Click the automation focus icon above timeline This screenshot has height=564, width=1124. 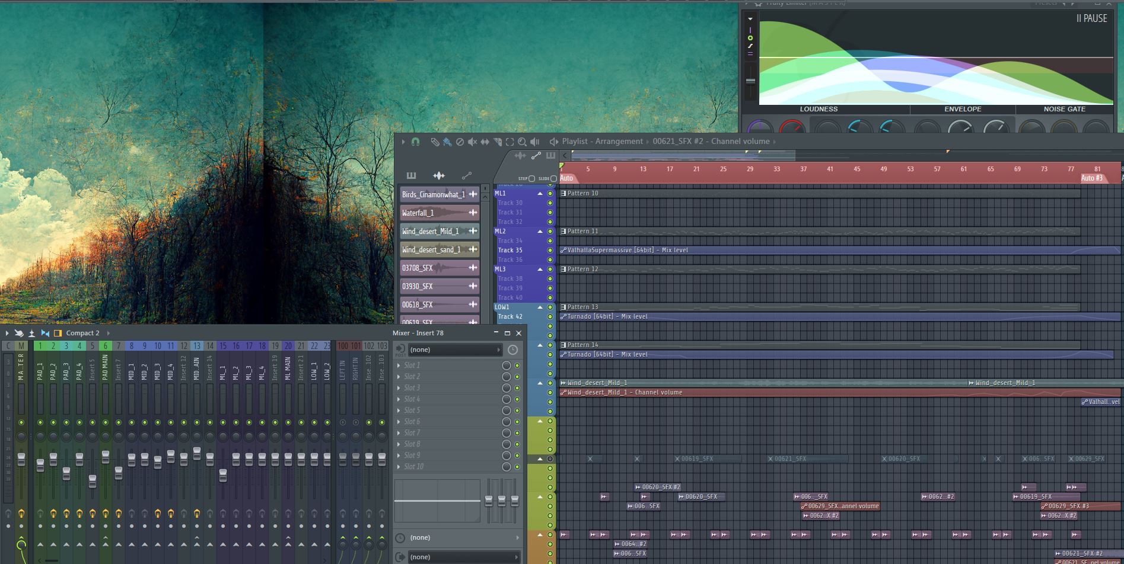point(536,156)
